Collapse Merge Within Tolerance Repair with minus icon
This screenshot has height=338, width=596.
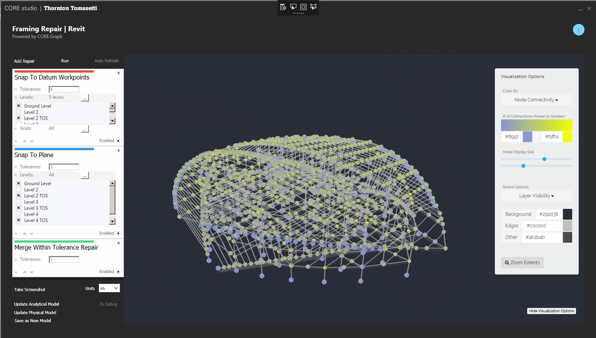(16, 272)
